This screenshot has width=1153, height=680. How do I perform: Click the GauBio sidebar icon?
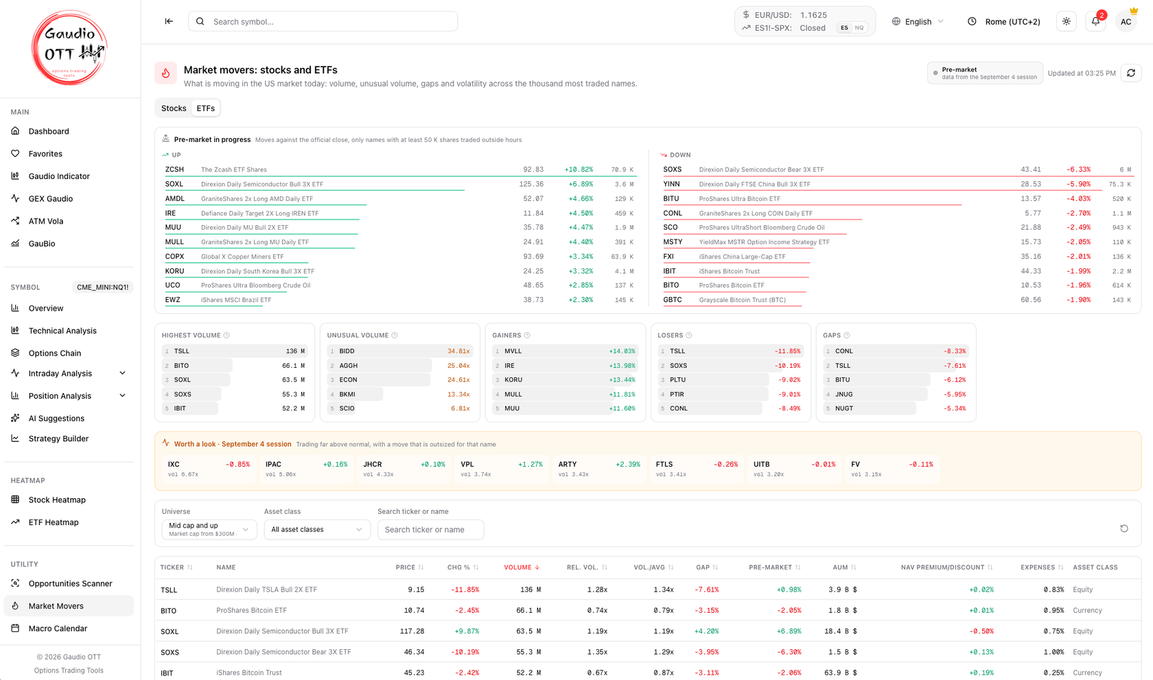16,244
